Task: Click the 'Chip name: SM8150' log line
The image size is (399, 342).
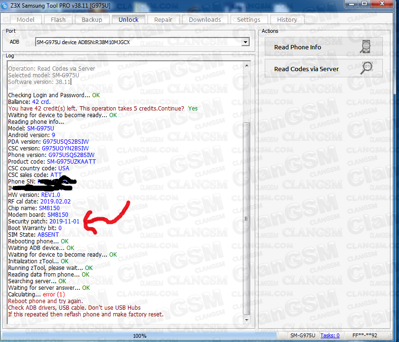Action: (x=34, y=208)
